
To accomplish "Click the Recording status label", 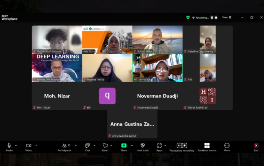I will pos(202,18).
